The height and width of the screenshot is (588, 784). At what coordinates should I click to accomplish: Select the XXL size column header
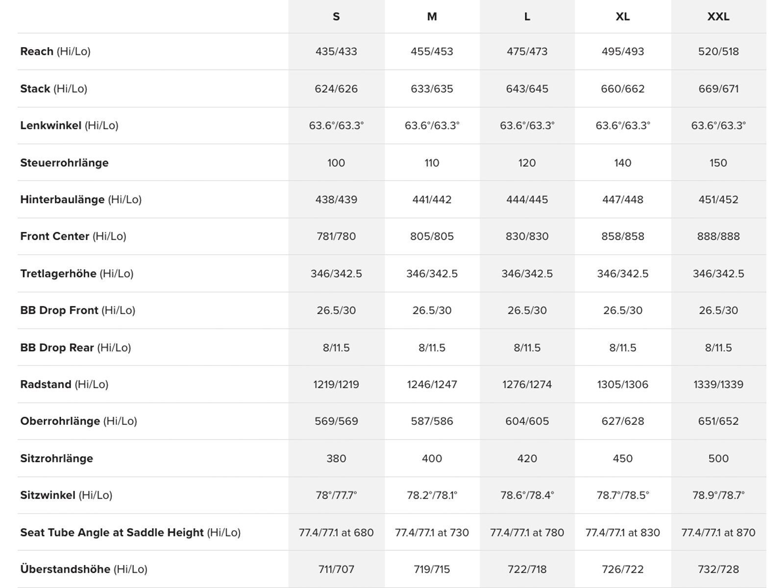[718, 17]
